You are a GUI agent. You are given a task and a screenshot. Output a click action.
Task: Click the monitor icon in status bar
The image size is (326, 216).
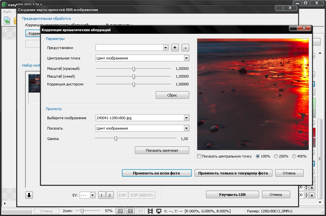click(x=159, y=211)
